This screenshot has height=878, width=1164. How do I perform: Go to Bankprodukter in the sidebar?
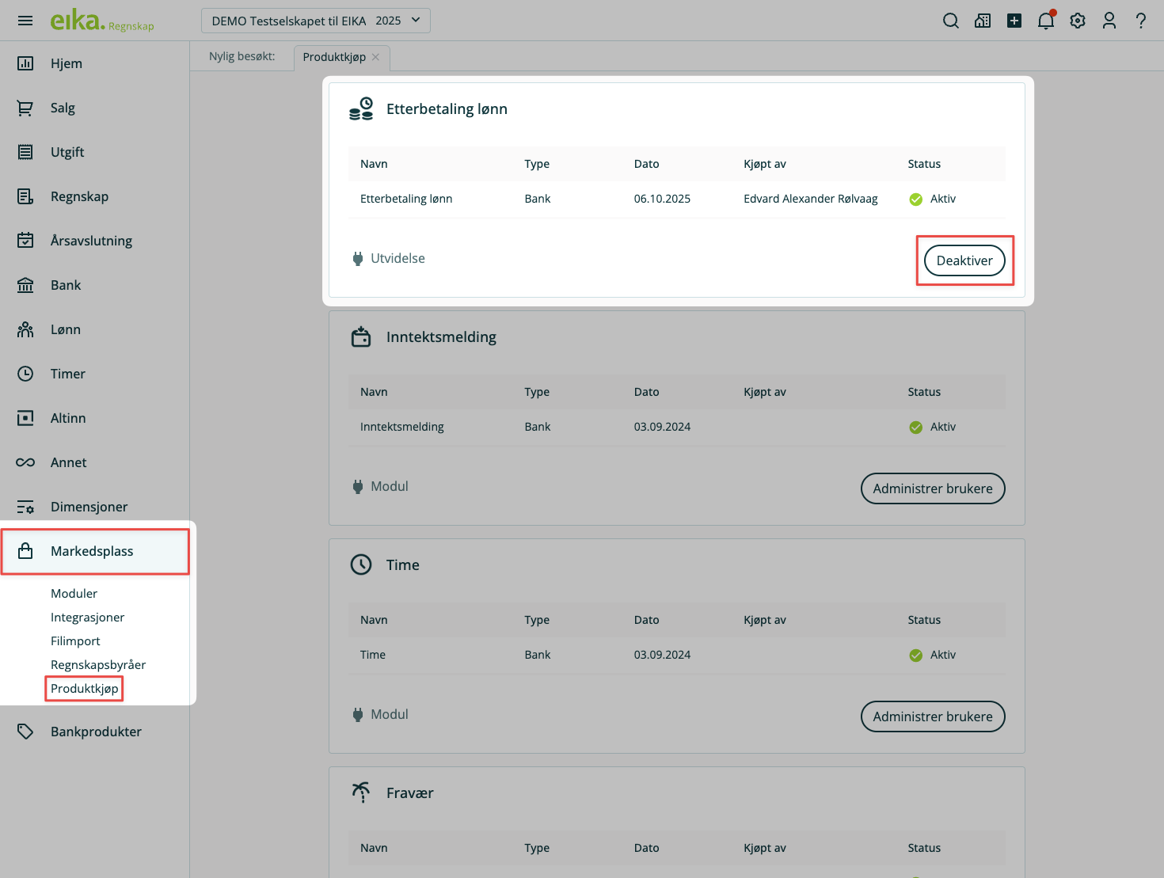(x=96, y=732)
